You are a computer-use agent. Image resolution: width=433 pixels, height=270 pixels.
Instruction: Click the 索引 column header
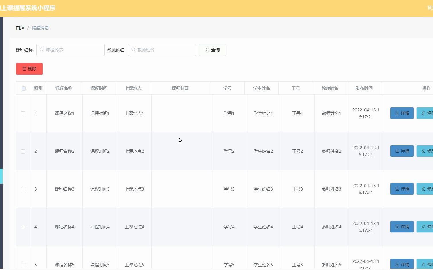[38, 88]
